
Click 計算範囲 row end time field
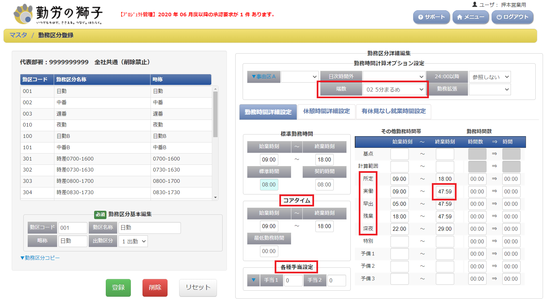click(445, 167)
